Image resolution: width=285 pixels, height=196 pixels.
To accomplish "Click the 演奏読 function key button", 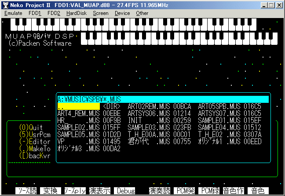I will [x=160, y=191].
